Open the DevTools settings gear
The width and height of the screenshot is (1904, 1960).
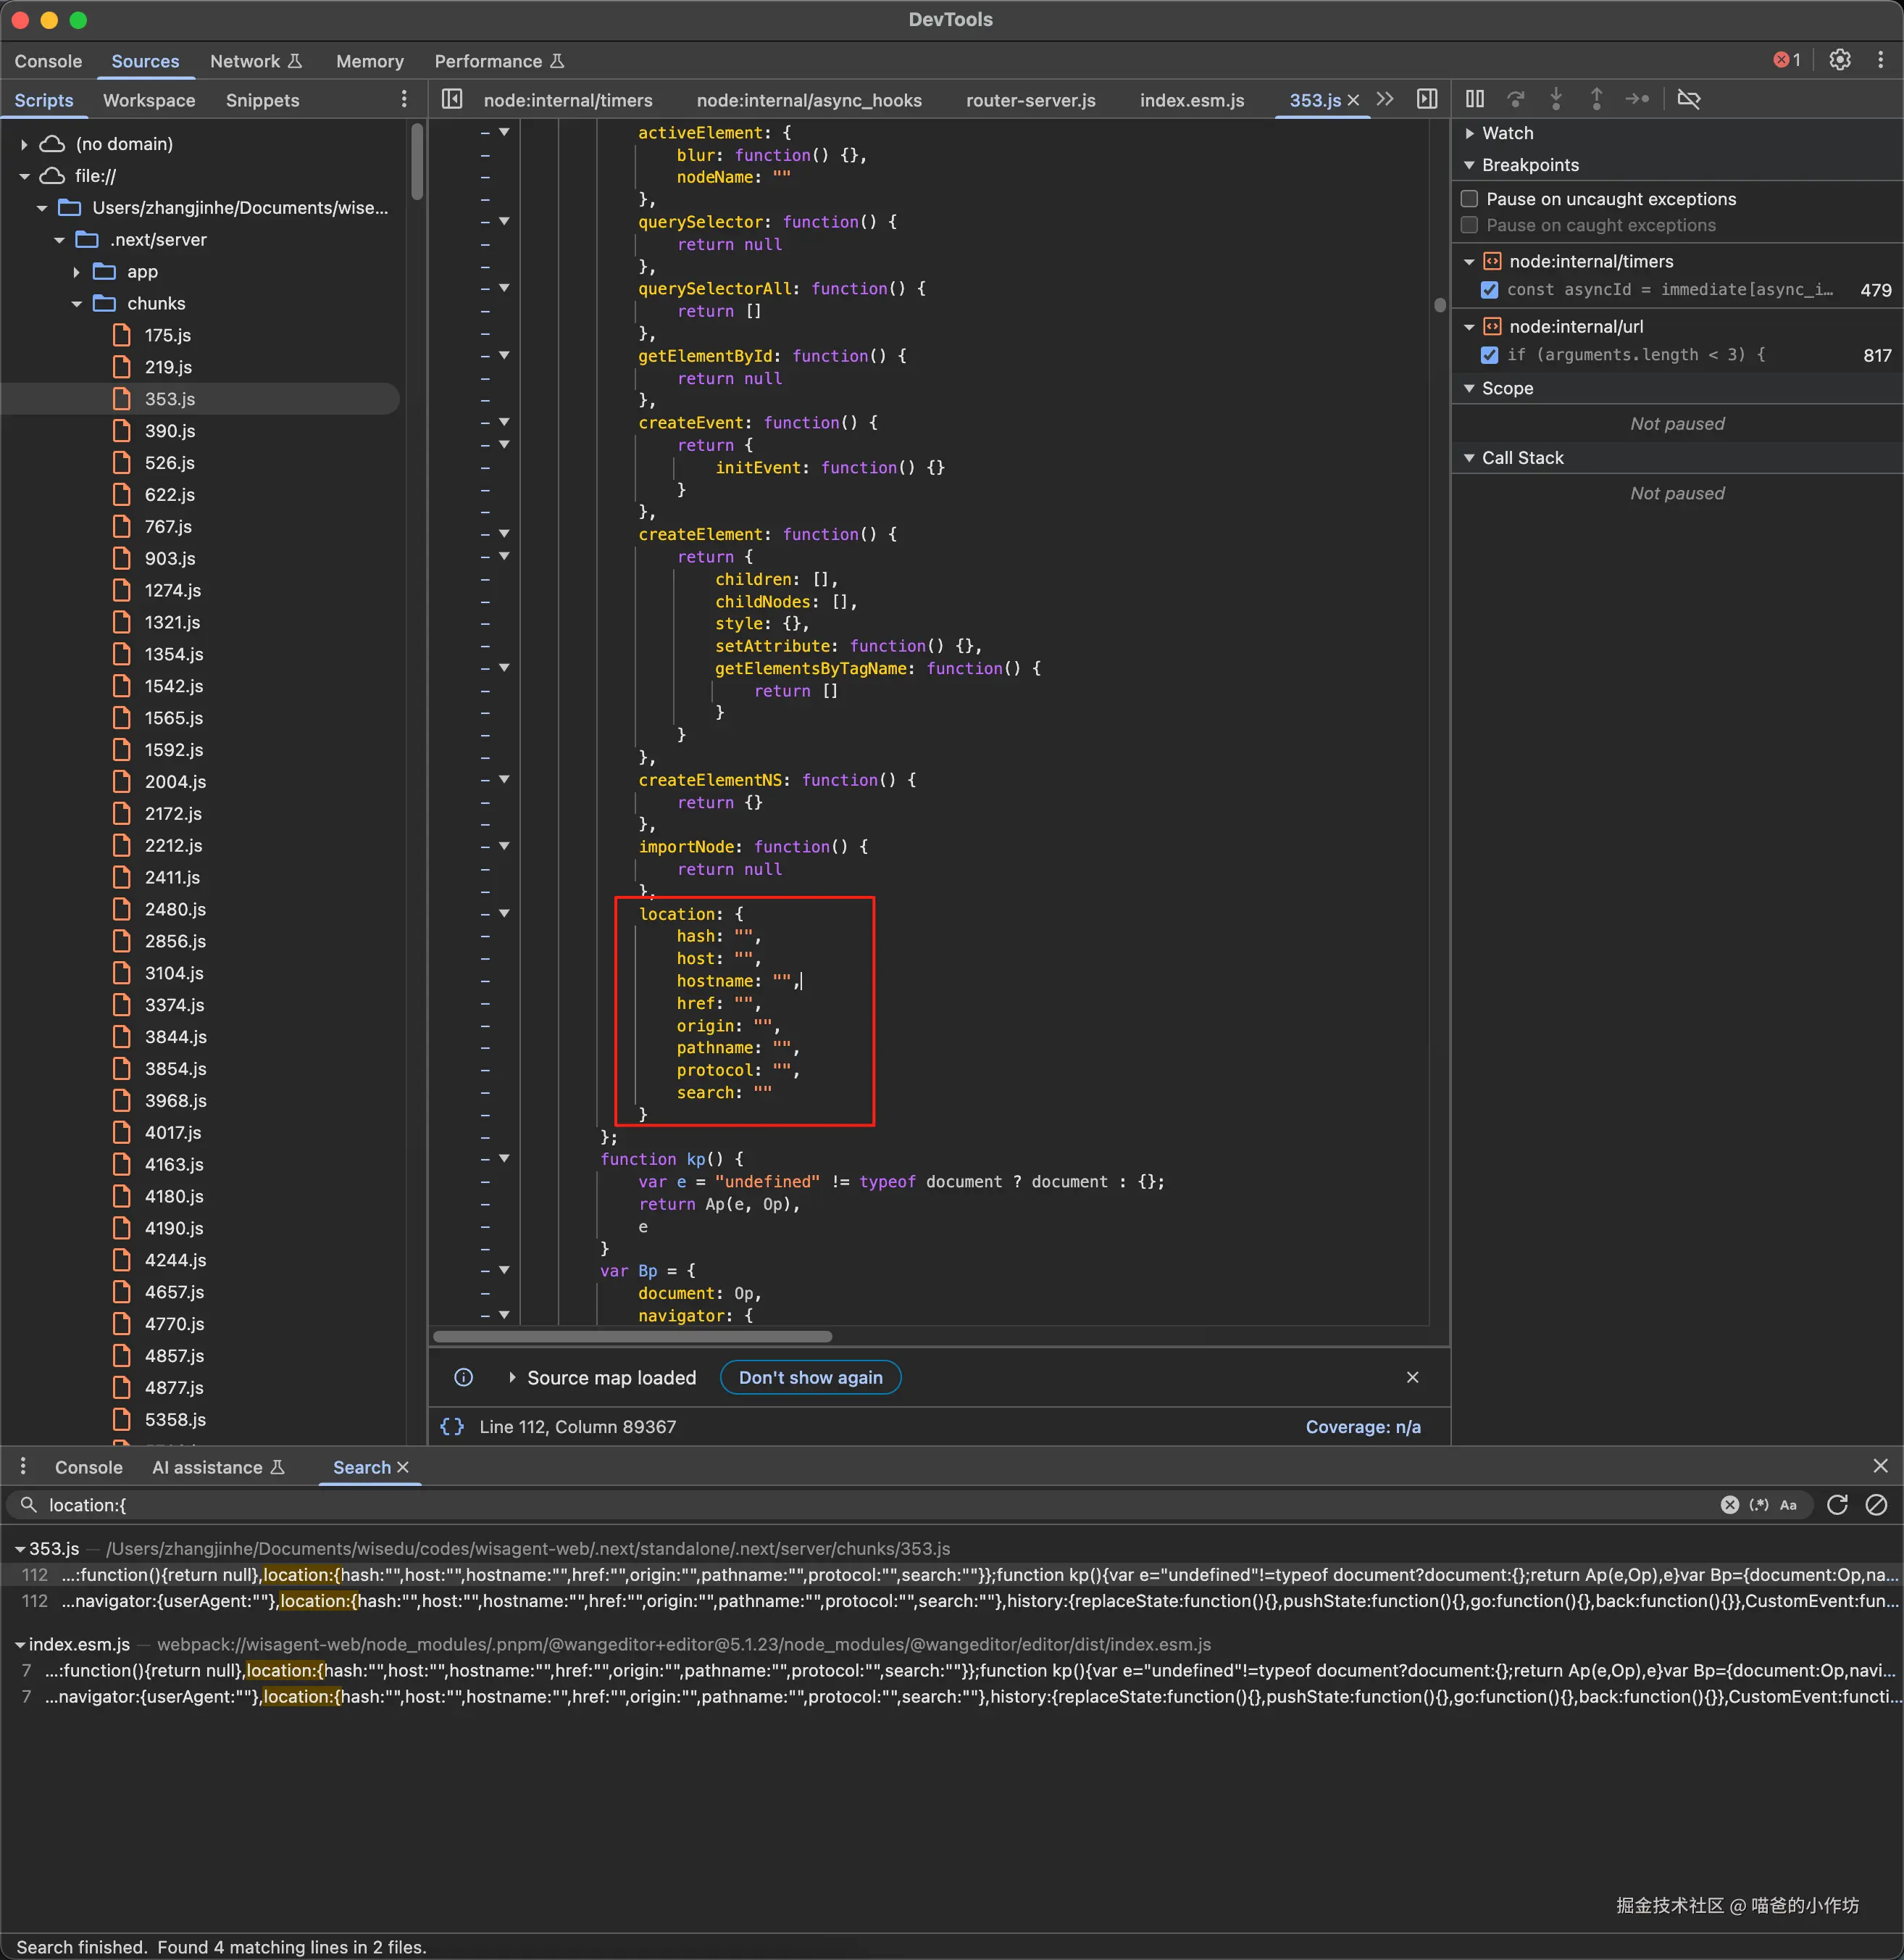coord(1839,60)
